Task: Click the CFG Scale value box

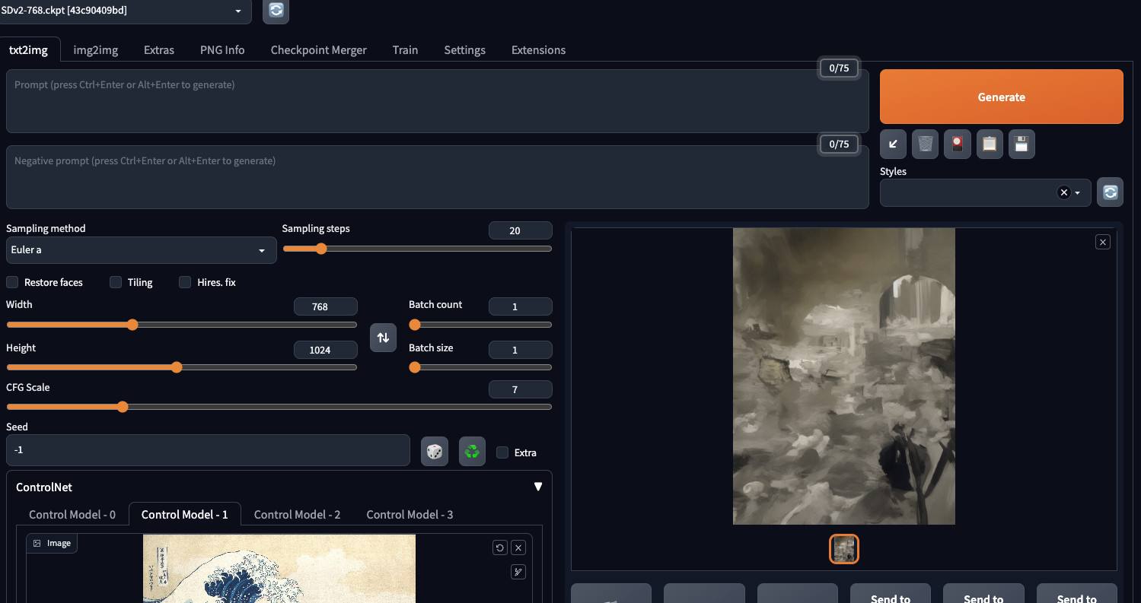Action: point(521,389)
